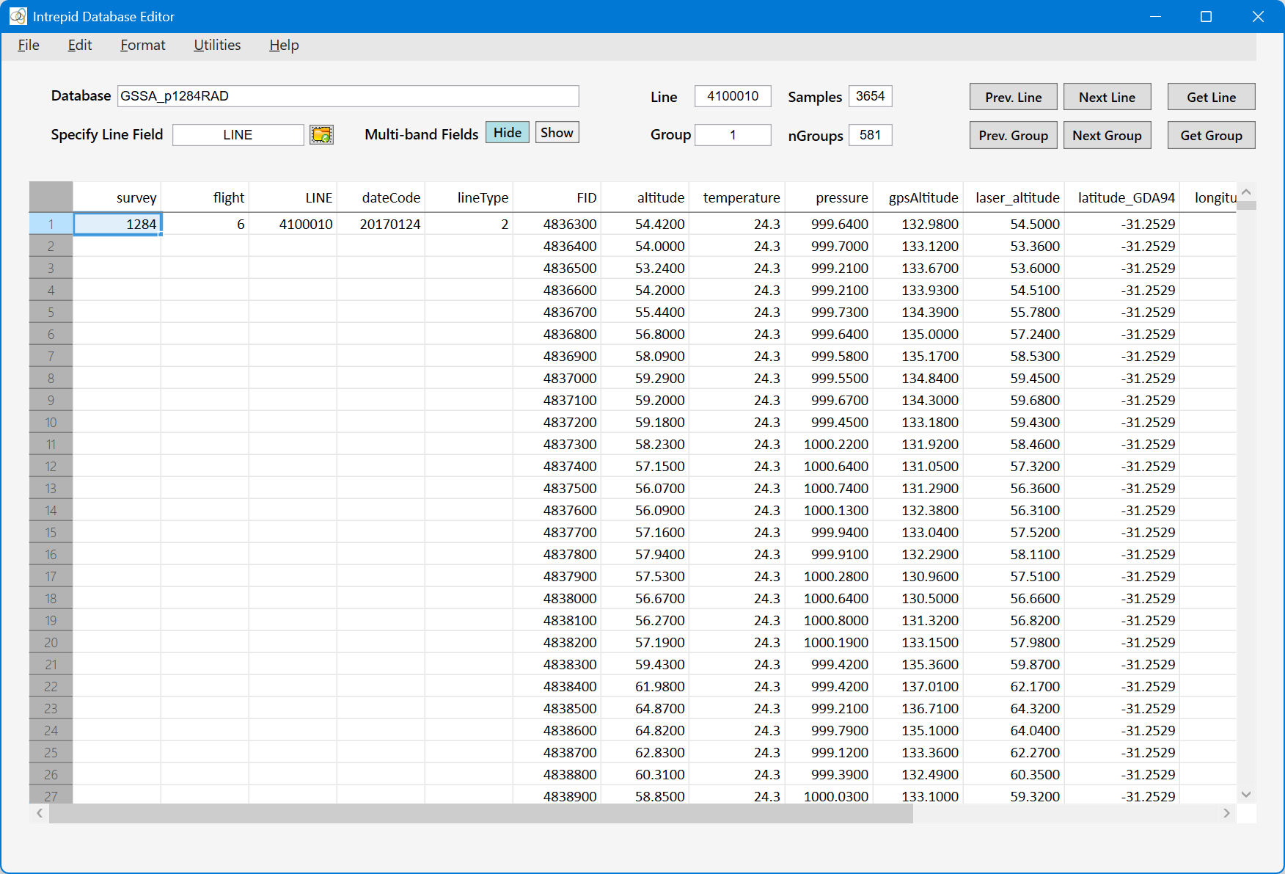Viewport: 1285px width, 874px height.
Task: Select row header 20
Action: point(51,642)
